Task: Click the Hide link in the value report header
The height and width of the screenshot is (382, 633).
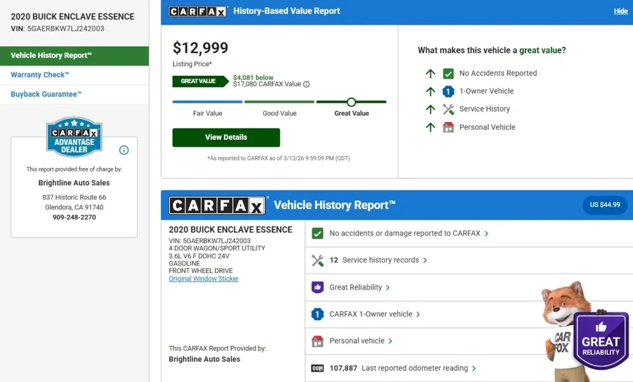Action: tap(620, 11)
